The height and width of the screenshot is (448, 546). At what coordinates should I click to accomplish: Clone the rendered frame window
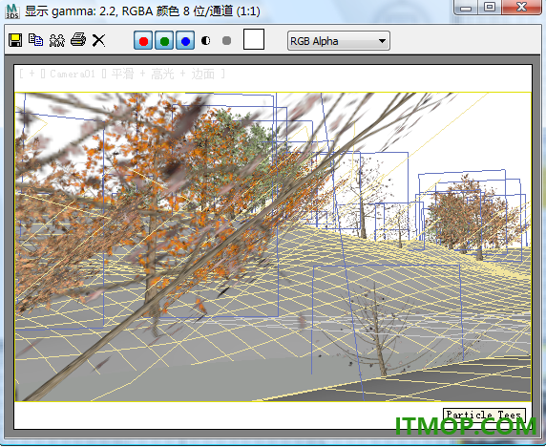pyautogui.click(x=56, y=40)
